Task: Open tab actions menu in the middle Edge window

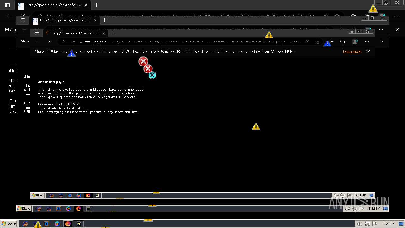Action: pos(23,20)
